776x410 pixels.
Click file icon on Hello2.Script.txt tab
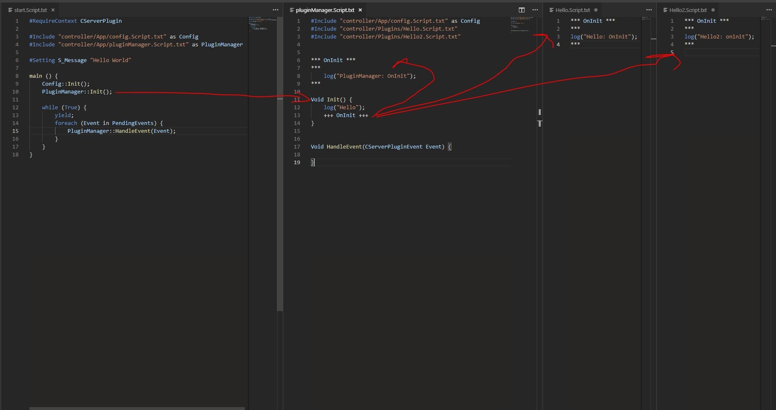(665, 10)
